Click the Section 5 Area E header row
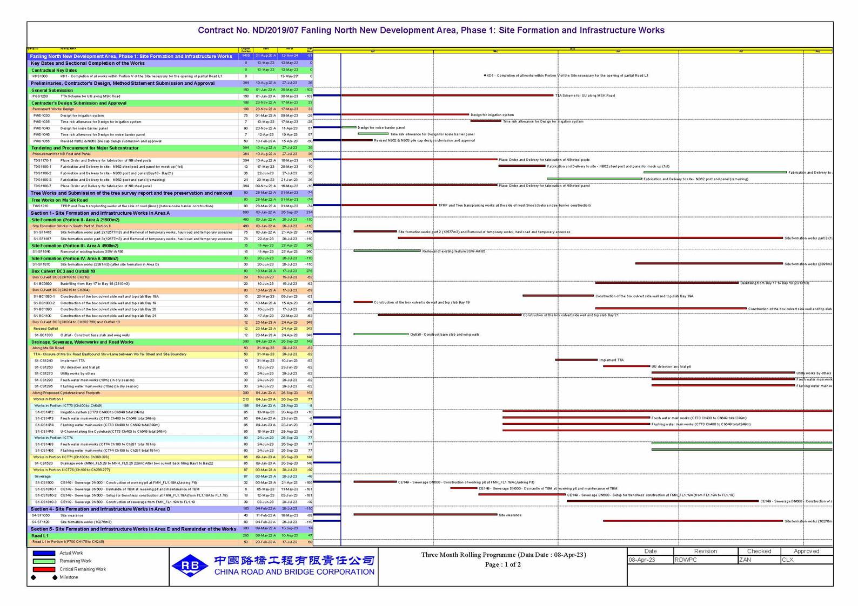Screen dimensions: 858x606 coord(170,529)
